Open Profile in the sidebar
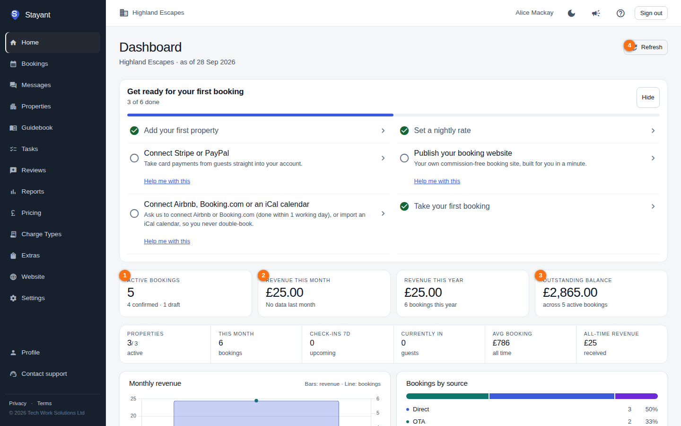 click(53, 353)
